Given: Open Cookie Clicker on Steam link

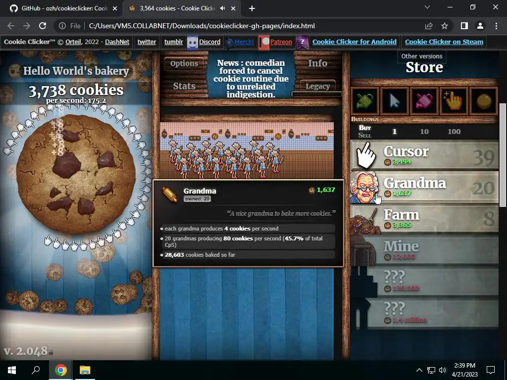Looking at the screenshot, I should (444, 42).
